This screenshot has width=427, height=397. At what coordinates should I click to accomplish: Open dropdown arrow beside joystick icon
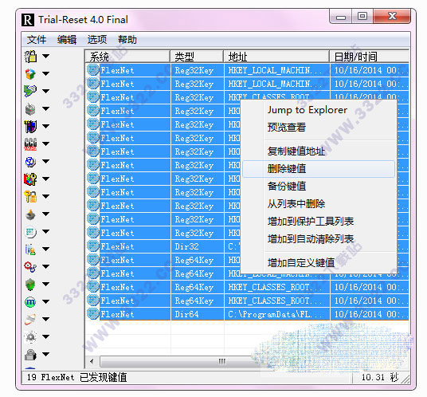tap(45, 214)
